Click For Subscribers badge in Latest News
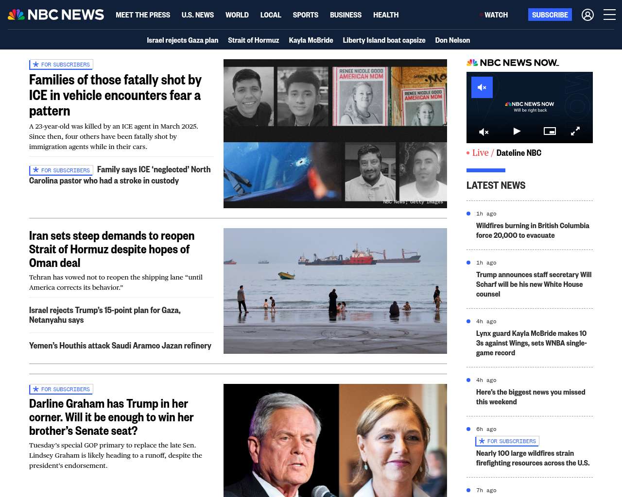Screen dimensions: 622x497 pos(507,441)
